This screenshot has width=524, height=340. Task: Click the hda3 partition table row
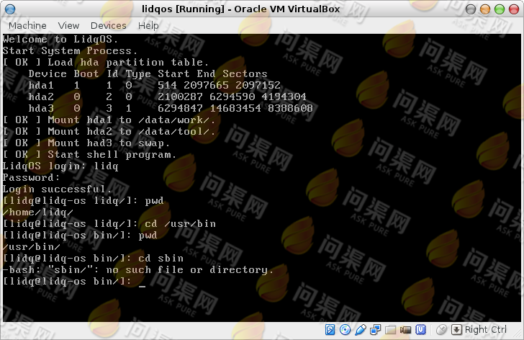point(171,108)
